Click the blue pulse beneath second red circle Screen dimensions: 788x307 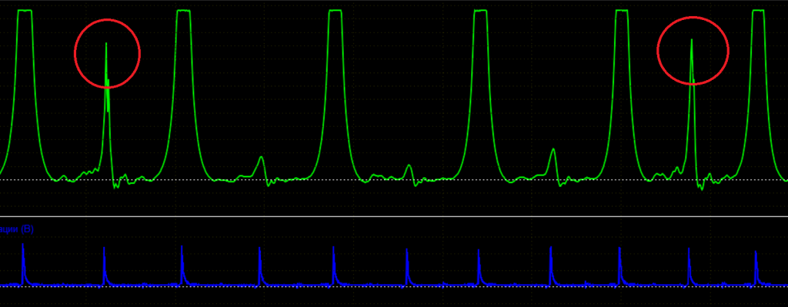pos(689,267)
